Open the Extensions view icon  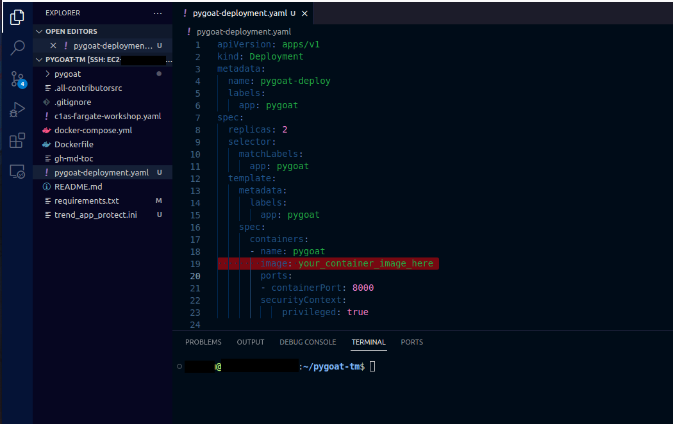pyautogui.click(x=17, y=140)
